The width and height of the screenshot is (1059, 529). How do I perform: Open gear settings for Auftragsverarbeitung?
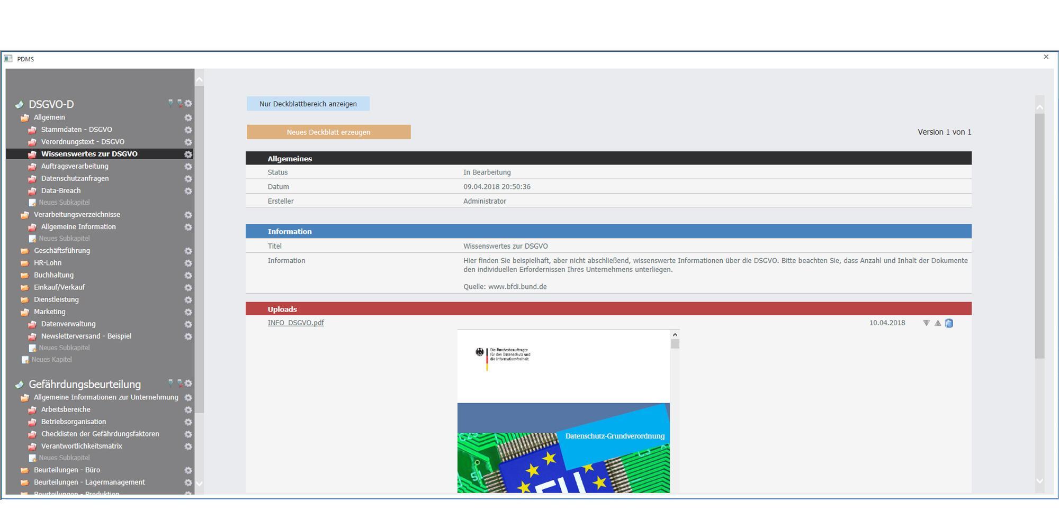[188, 166]
